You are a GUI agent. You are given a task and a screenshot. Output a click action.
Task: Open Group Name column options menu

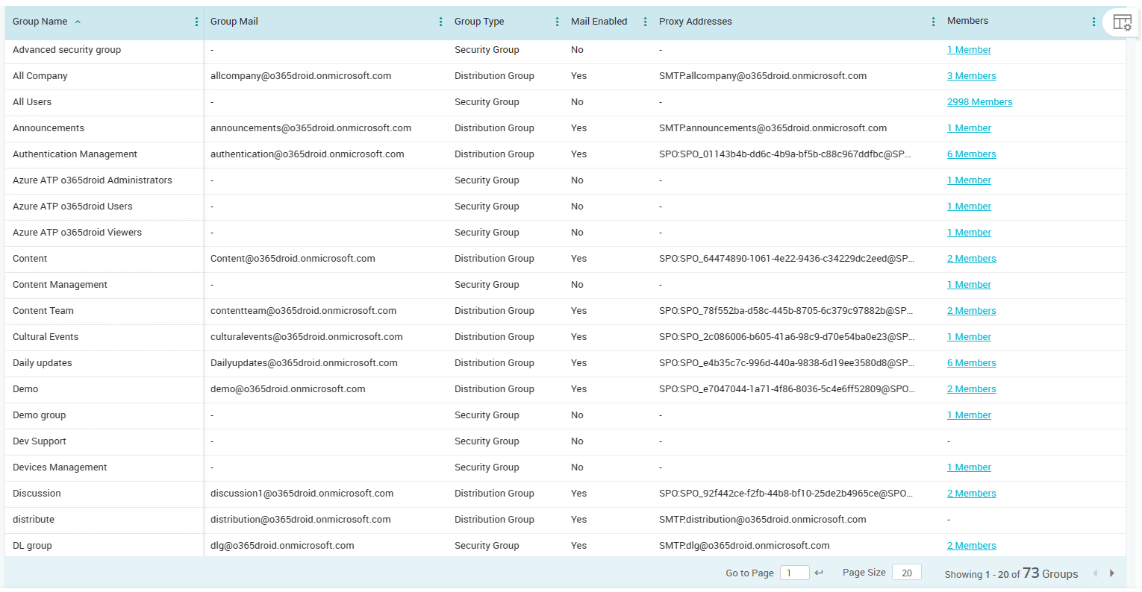196,22
